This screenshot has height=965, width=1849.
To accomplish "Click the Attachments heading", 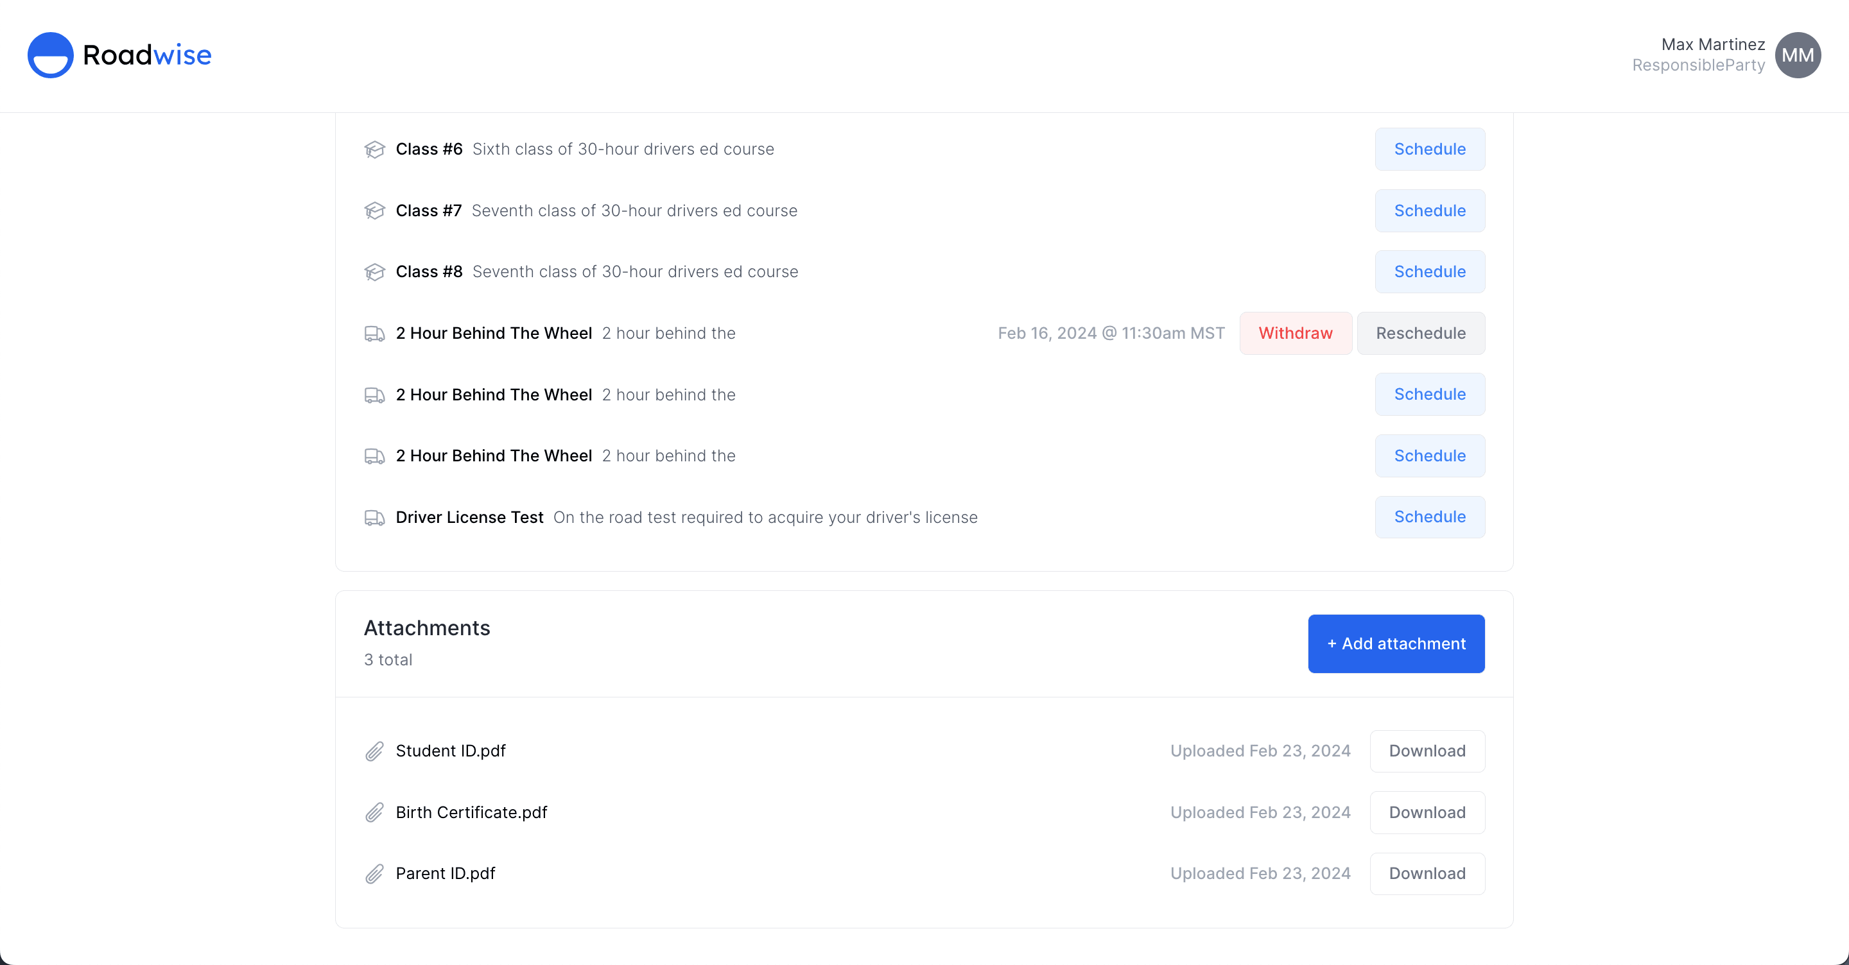I will pos(427,628).
